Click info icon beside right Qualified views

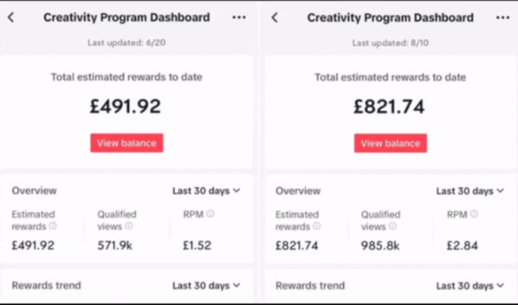click(393, 227)
